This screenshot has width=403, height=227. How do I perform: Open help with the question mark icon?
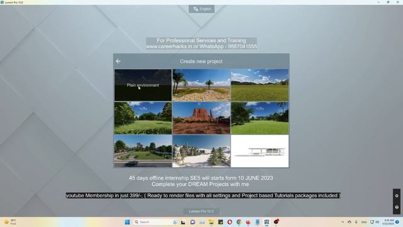[x=397, y=207]
